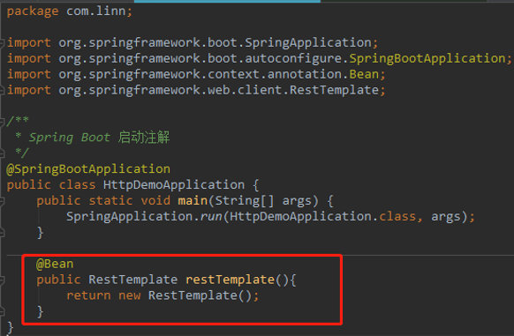The width and height of the screenshot is (514, 336).
Task: Click the '@Bean' annotation
Action: pyautogui.click(x=55, y=265)
